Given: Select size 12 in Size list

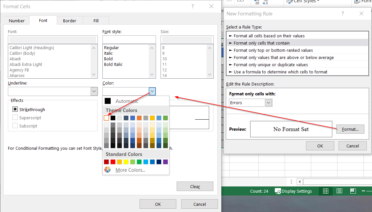Looking at the screenshot, I should pos(164,70).
